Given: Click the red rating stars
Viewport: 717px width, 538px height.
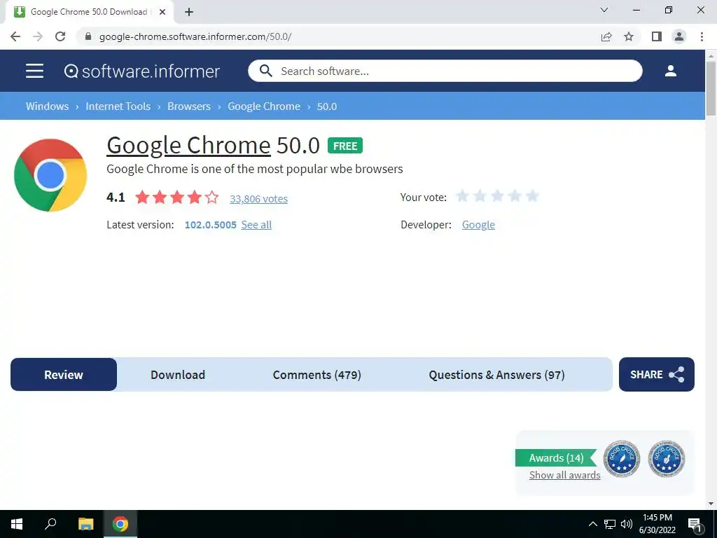Looking at the screenshot, I should click(177, 198).
